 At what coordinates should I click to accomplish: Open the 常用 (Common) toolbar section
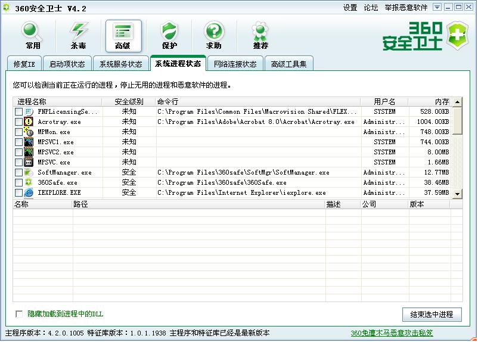click(x=33, y=36)
